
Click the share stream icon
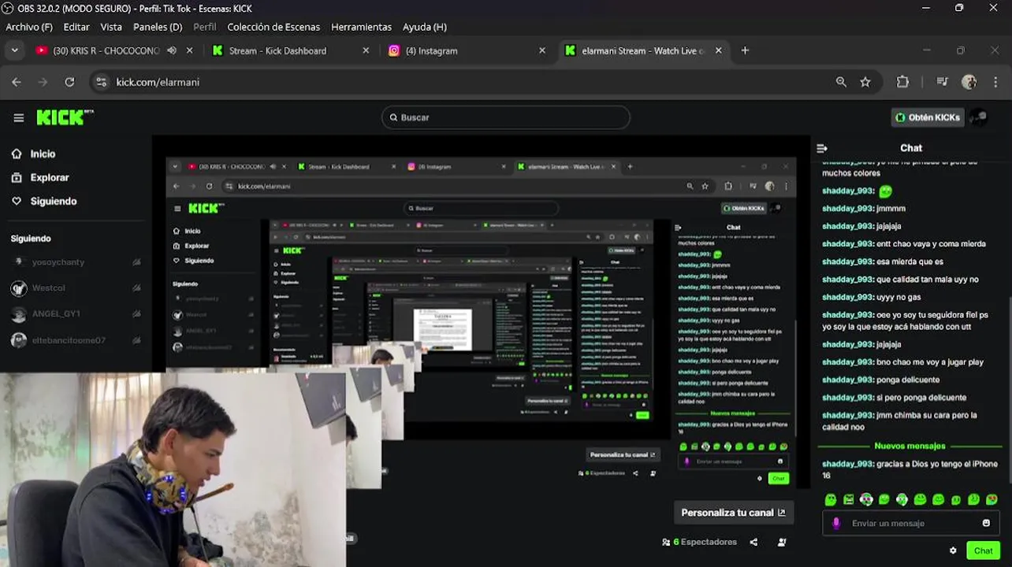tap(753, 542)
